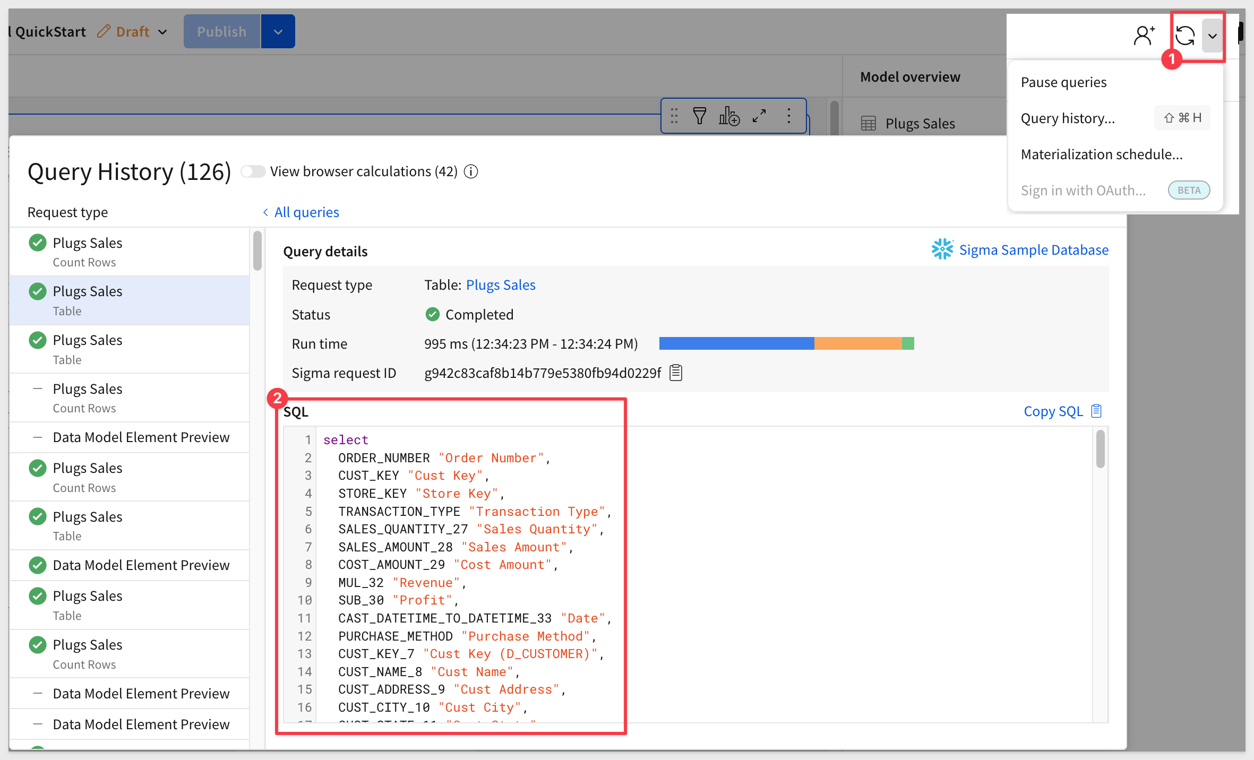Open the element more options menu

coord(789,116)
